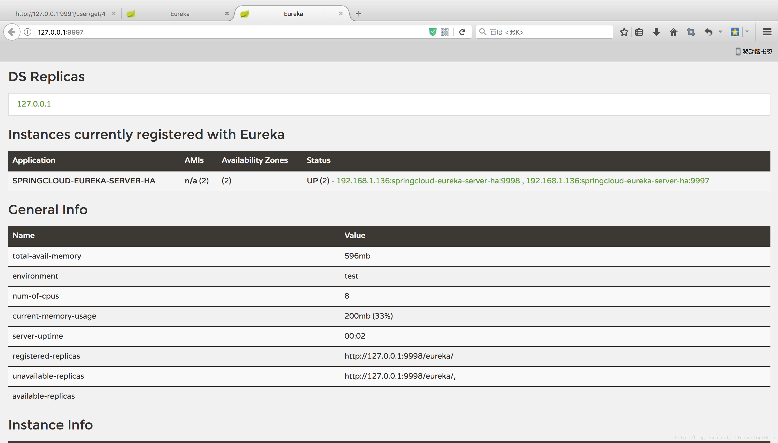Switch to the 127.0.0.1:9991/user/get/4 tab
The width and height of the screenshot is (778, 443).
pyautogui.click(x=61, y=14)
